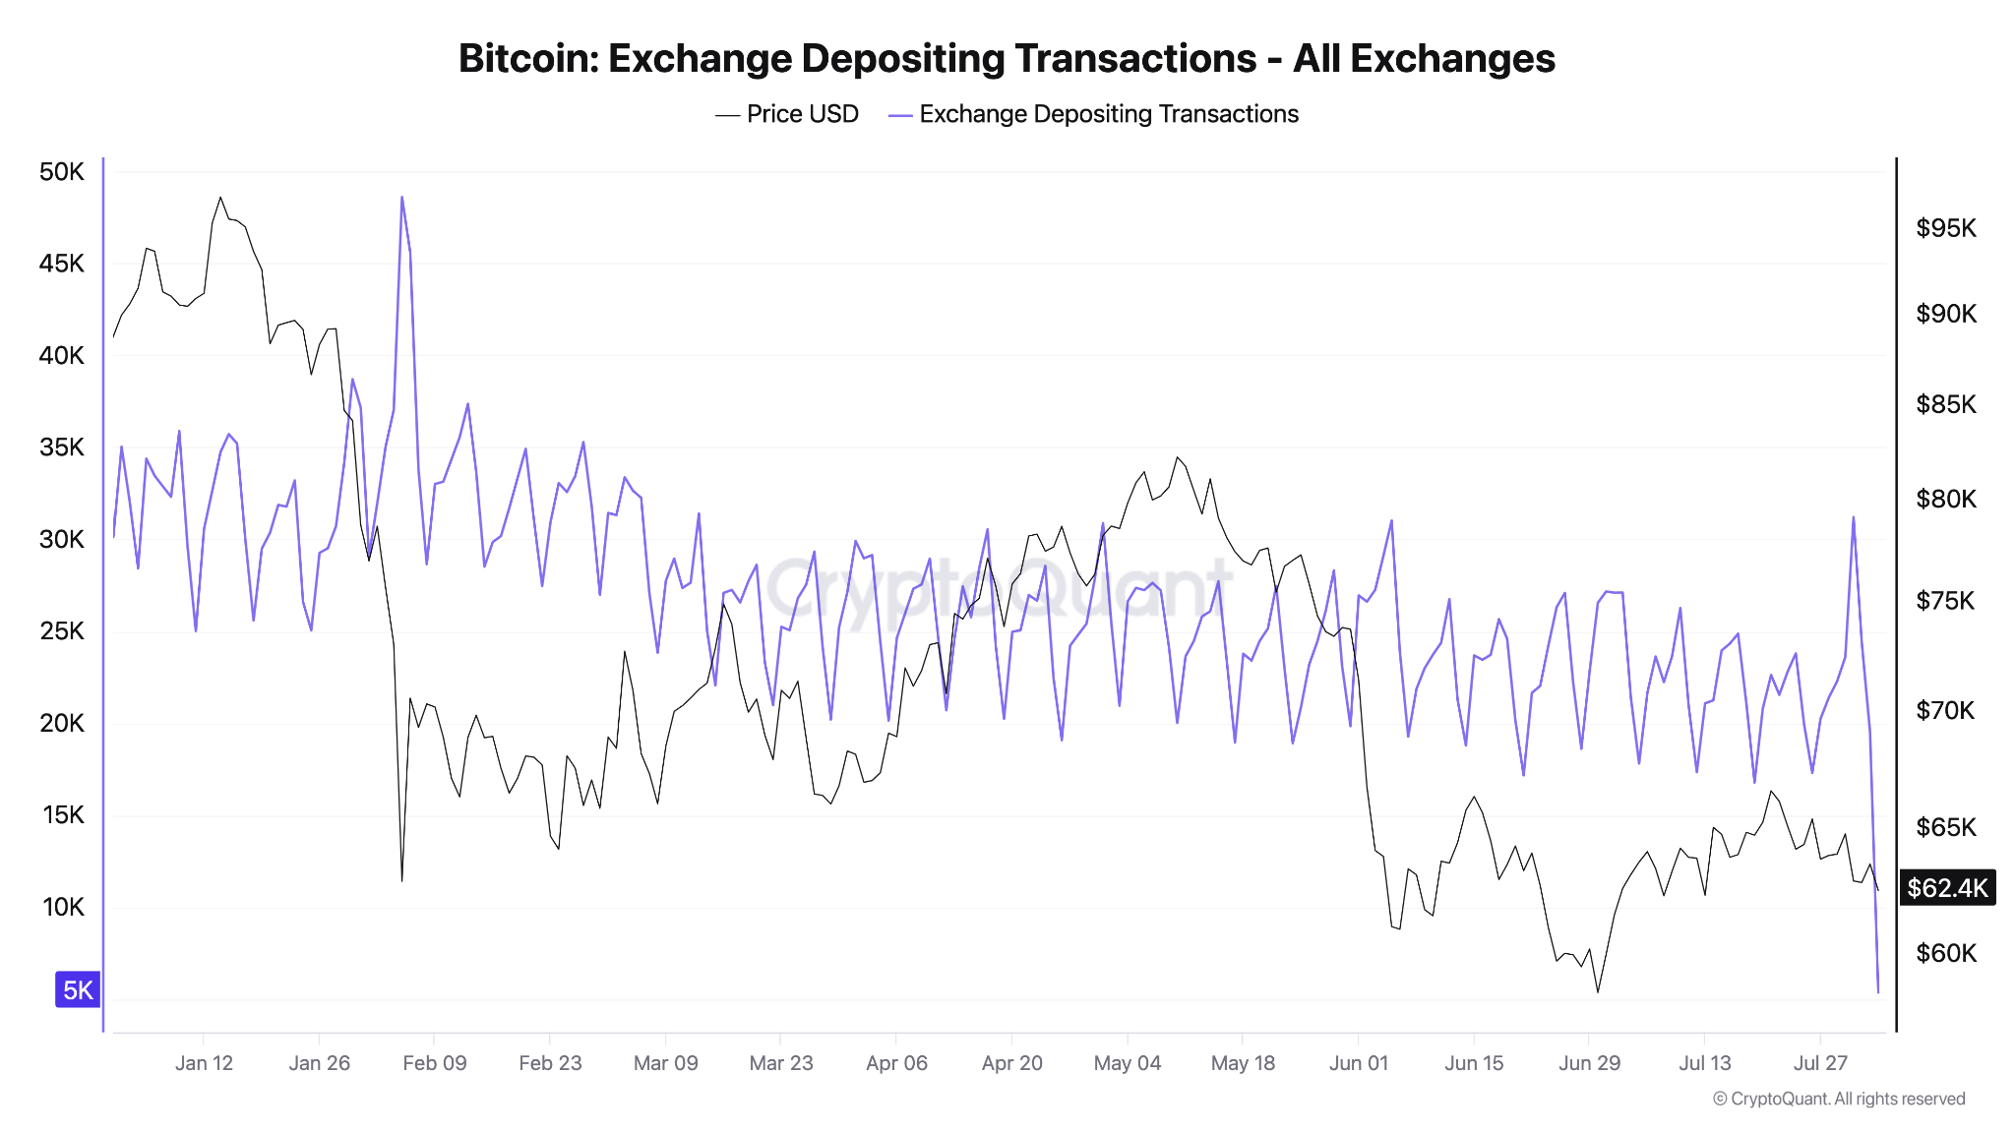
Task: Click the 25K left axis label
Action: [x=62, y=631]
